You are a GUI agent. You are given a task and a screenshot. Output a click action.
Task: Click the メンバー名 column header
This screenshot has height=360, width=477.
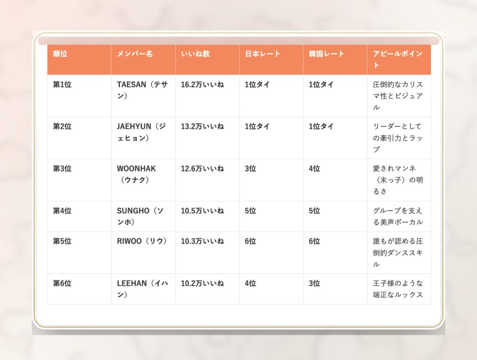(135, 54)
